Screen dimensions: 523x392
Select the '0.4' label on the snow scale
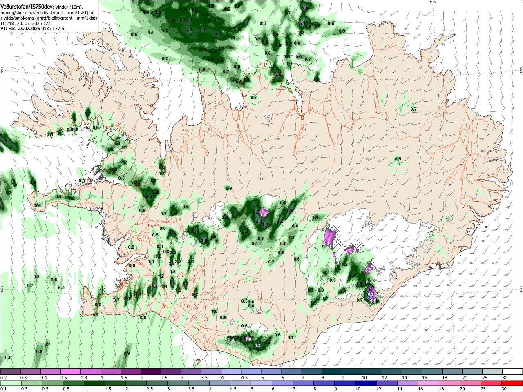coord(44,378)
